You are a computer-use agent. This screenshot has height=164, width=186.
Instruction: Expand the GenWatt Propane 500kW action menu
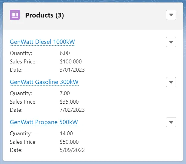click(x=171, y=122)
